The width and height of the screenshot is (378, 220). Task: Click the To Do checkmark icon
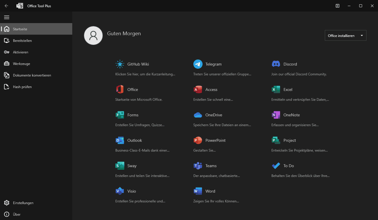tap(276, 166)
